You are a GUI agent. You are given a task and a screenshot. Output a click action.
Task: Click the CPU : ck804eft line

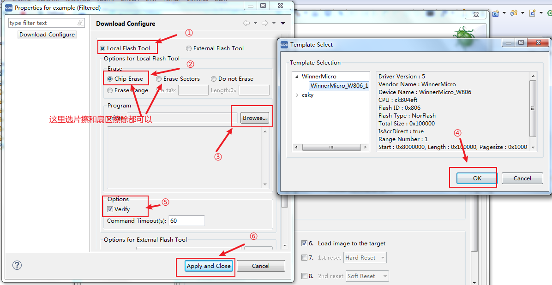398,100
